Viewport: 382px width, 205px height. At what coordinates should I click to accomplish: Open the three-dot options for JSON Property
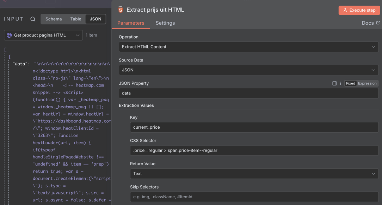pyautogui.click(x=340, y=83)
